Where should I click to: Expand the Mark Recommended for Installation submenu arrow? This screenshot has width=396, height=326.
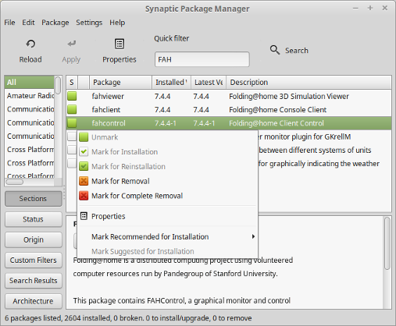[x=253, y=236]
